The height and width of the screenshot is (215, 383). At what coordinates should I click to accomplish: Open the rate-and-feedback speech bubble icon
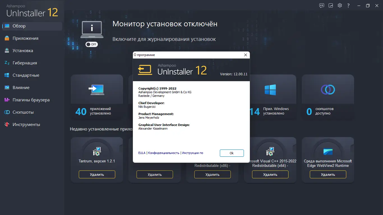[x=322, y=5]
